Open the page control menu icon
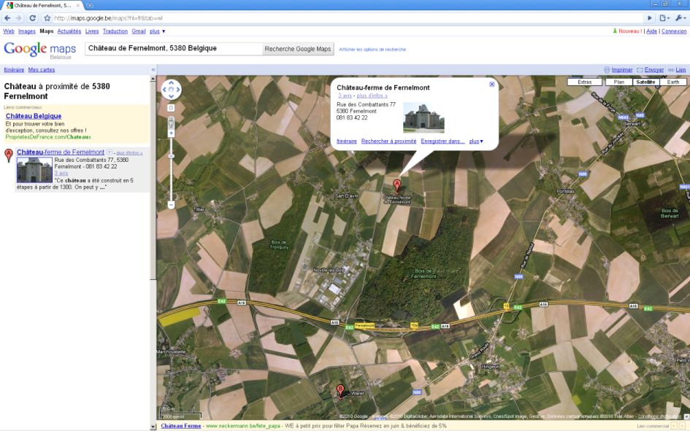The image size is (690, 431). [664, 18]
